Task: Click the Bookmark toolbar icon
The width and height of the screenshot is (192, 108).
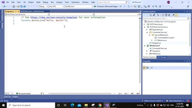Action: [x=160, y=6]
